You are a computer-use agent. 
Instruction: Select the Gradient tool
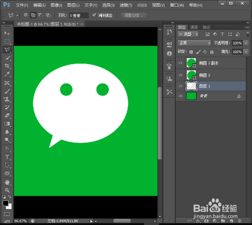tap(7, 124)
